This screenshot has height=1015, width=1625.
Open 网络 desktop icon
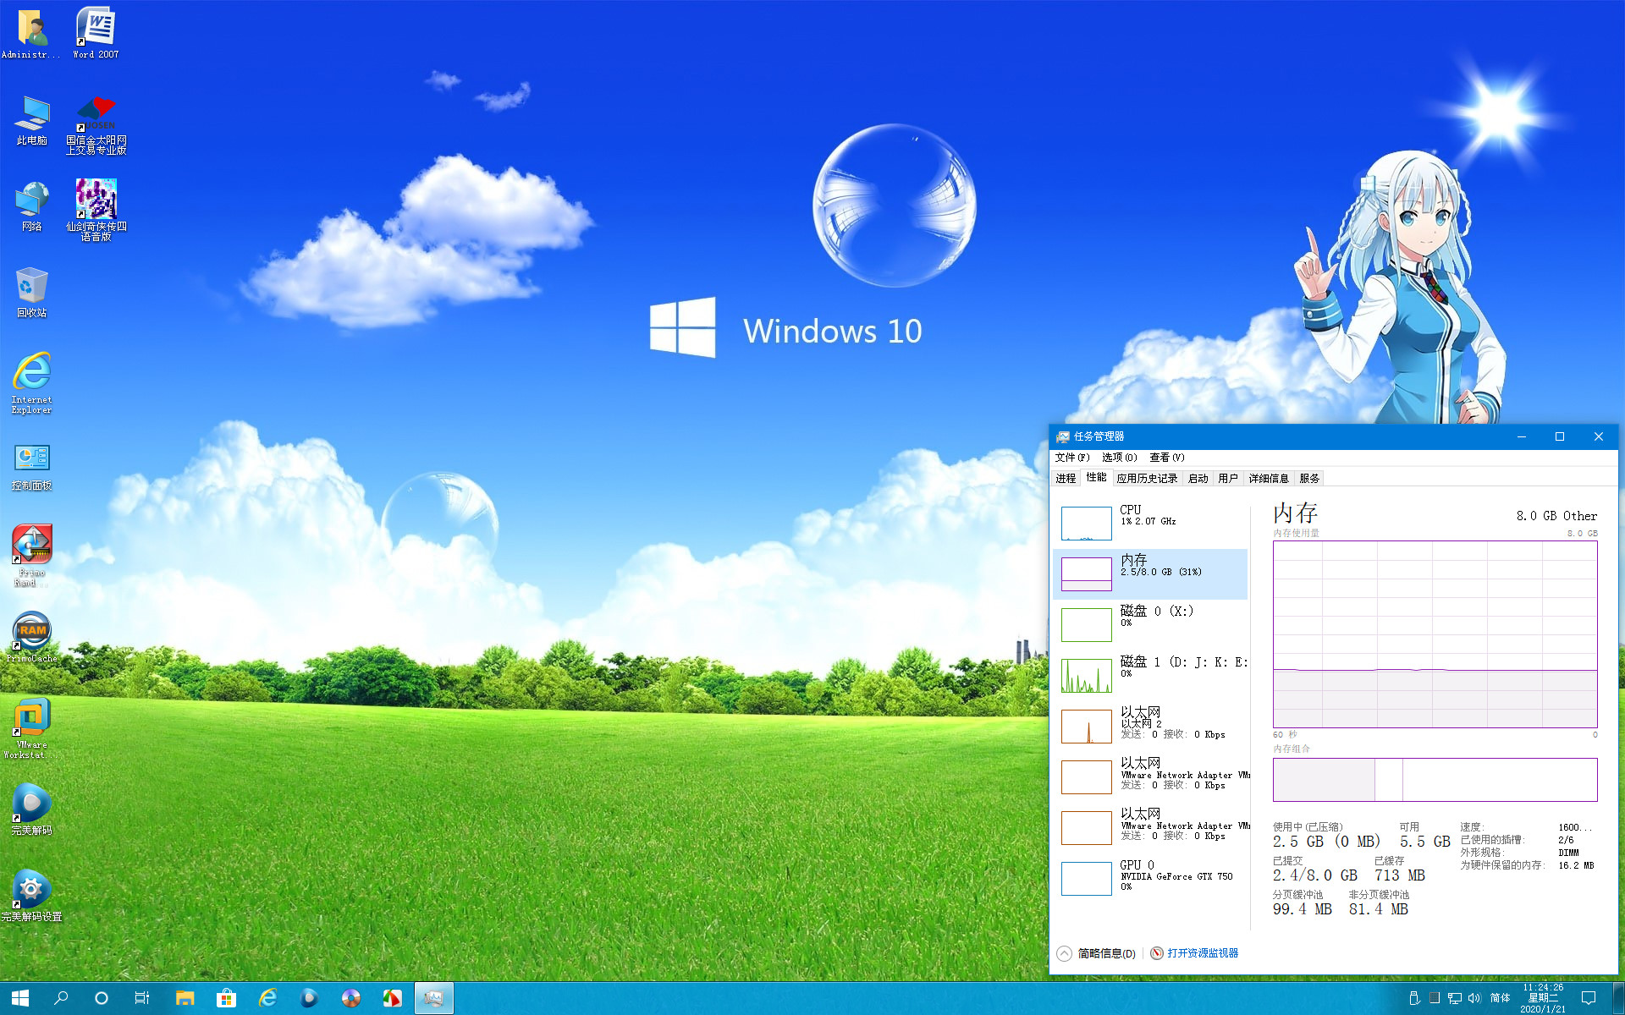(x=32, y=207)
